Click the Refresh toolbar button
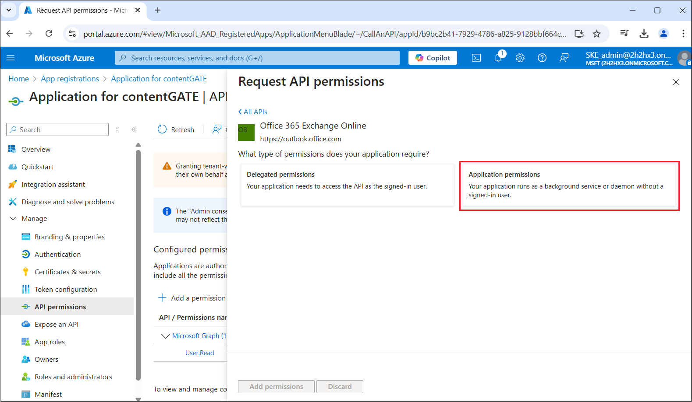 tap(176, 129)
